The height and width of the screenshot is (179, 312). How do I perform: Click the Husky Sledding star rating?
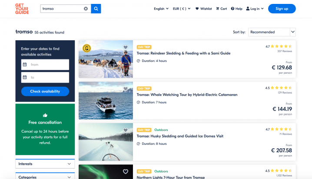point(281,130)
